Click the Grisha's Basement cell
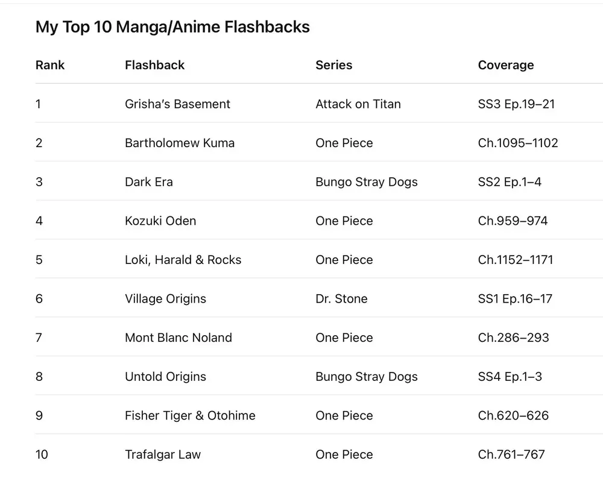Screen dimensions: 603x484 (177, 104)
